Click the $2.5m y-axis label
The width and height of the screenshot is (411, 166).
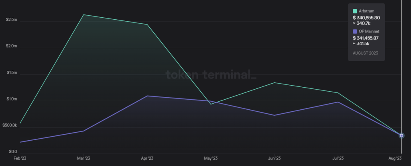[x=12, y=20]
